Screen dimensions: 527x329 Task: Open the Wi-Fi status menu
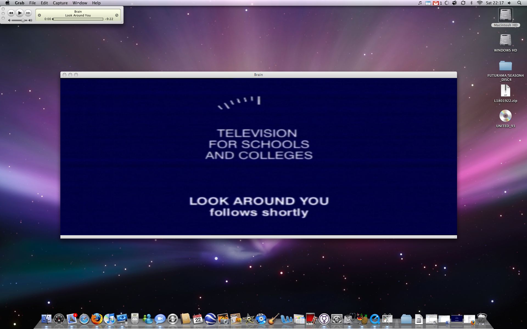pyautogui.click(x=480, y=3)
